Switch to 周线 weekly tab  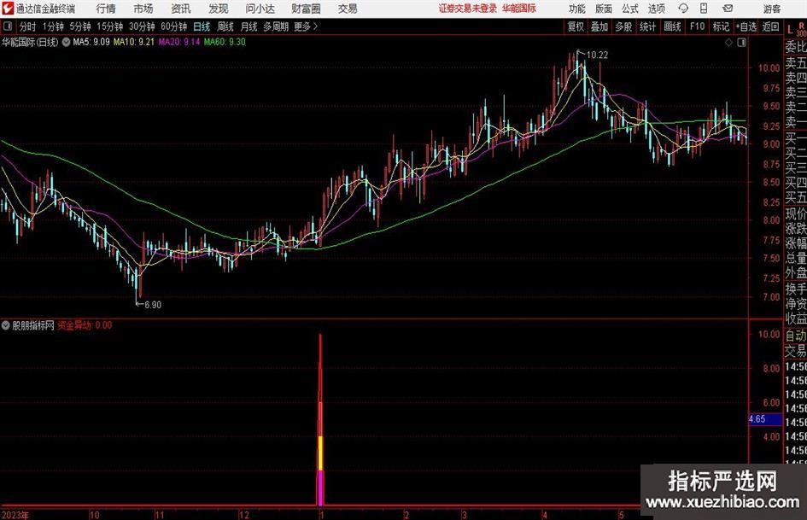click(x=225, y=26)
